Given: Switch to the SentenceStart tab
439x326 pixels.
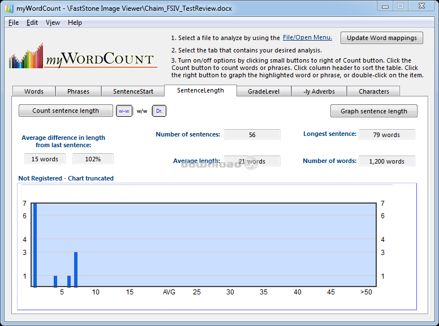Looking at the screenshot, I should click(x=133, y=91).
